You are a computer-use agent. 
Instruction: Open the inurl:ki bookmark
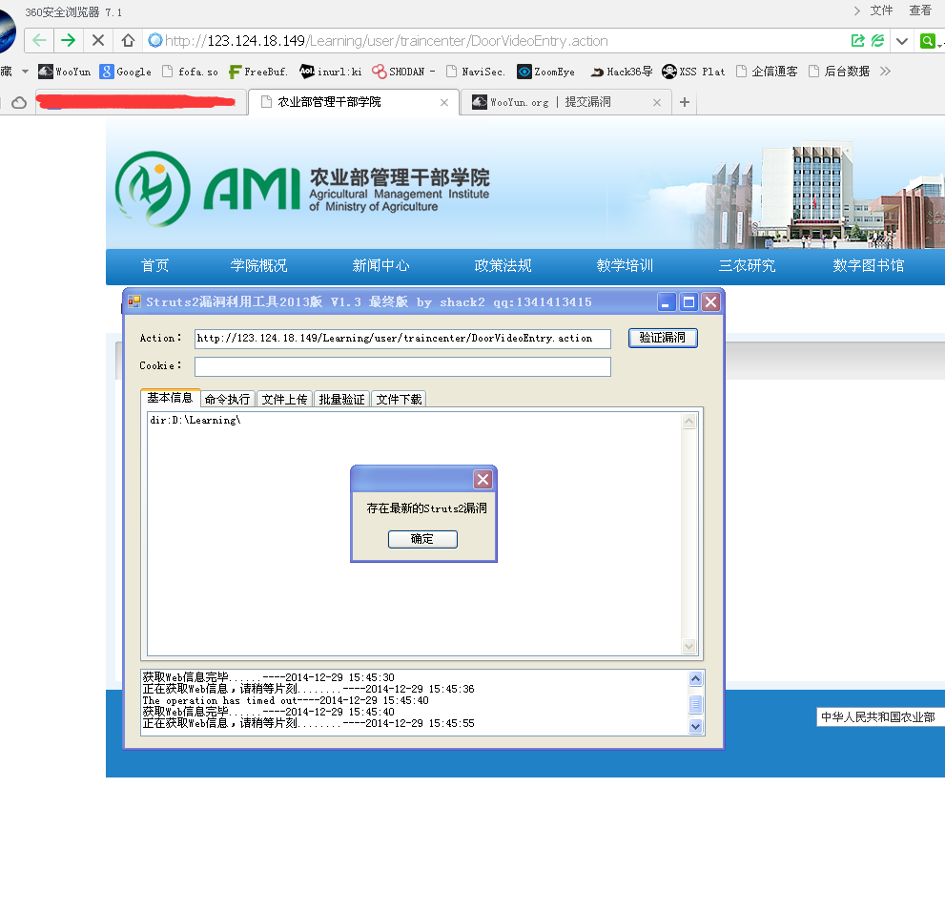331,72
